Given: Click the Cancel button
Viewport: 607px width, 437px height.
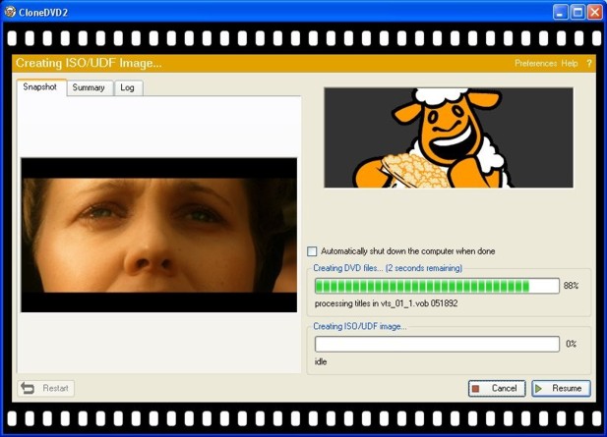Looking at the screenshot, I should click(x=497, y=388).
